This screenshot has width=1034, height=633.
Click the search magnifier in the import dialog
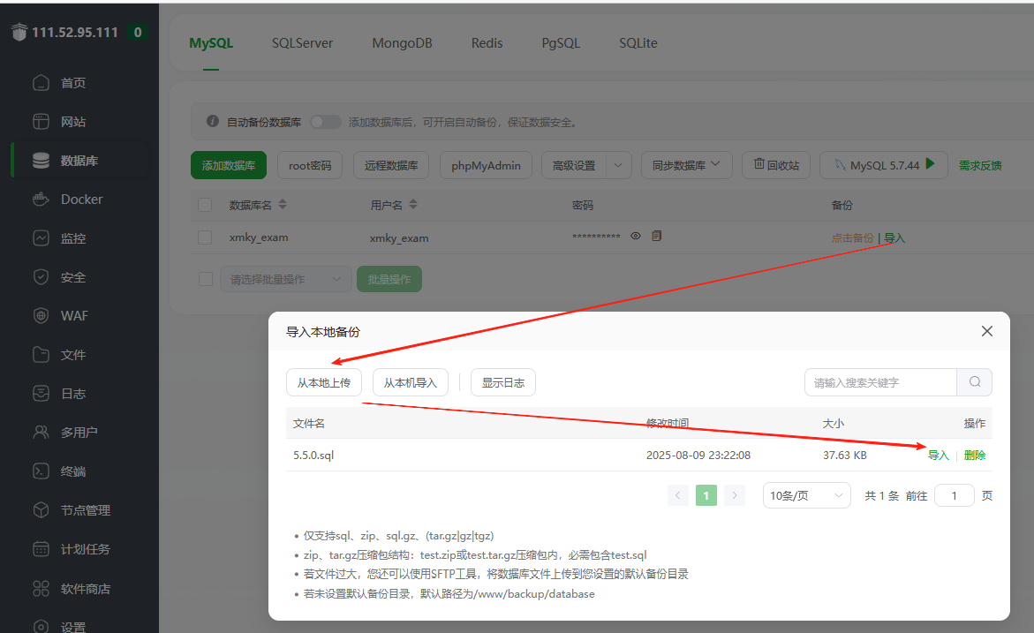coord(974,381)
